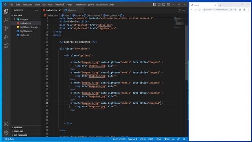Close the index.html editor tab
The width and height of the screenshot is (252, 142).
point(60,10)
